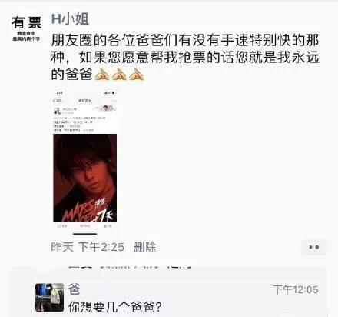Image resolution: width=338 pixels, height=317 pixels.
Task: Click the last folded-hands emoji
Action: [x=136, y=74]
